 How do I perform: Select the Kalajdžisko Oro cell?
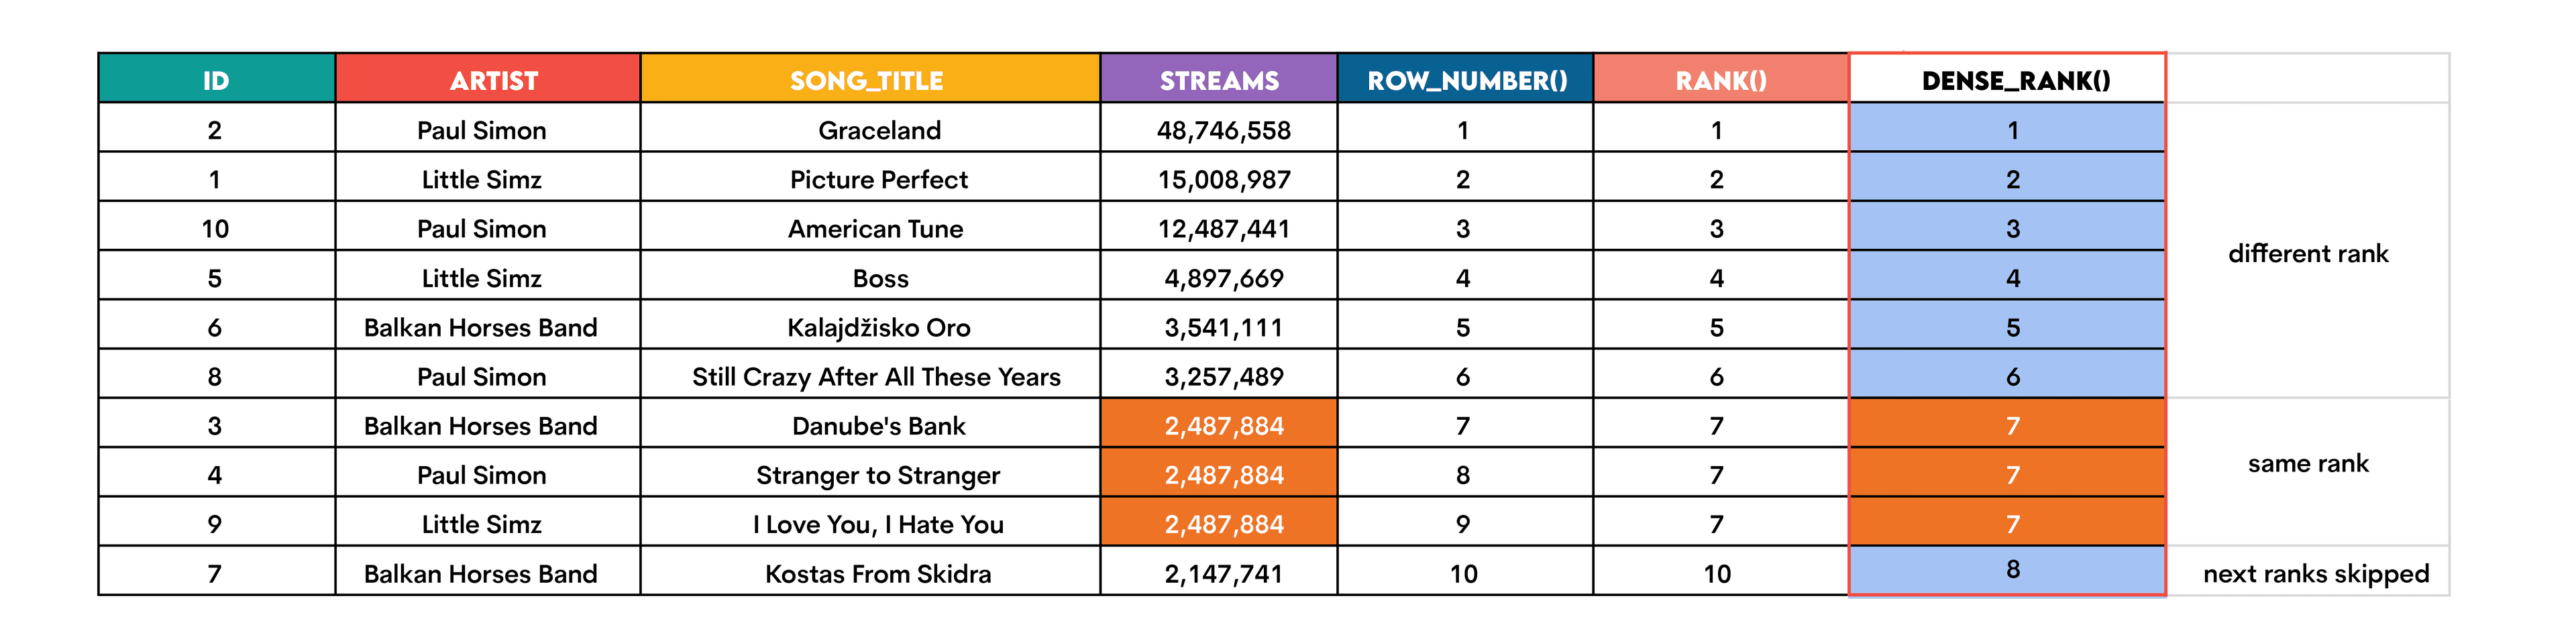(878, 327)
